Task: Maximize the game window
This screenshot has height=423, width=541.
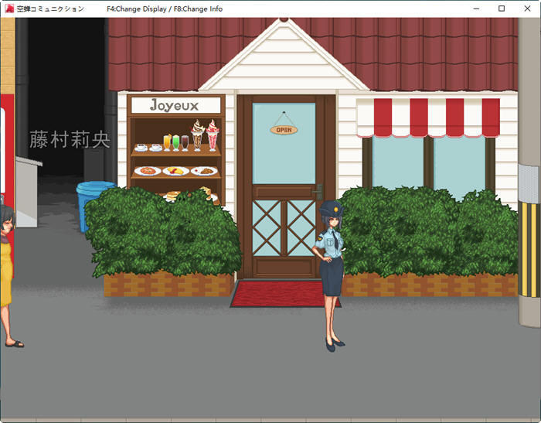Action: coord(502,9)
